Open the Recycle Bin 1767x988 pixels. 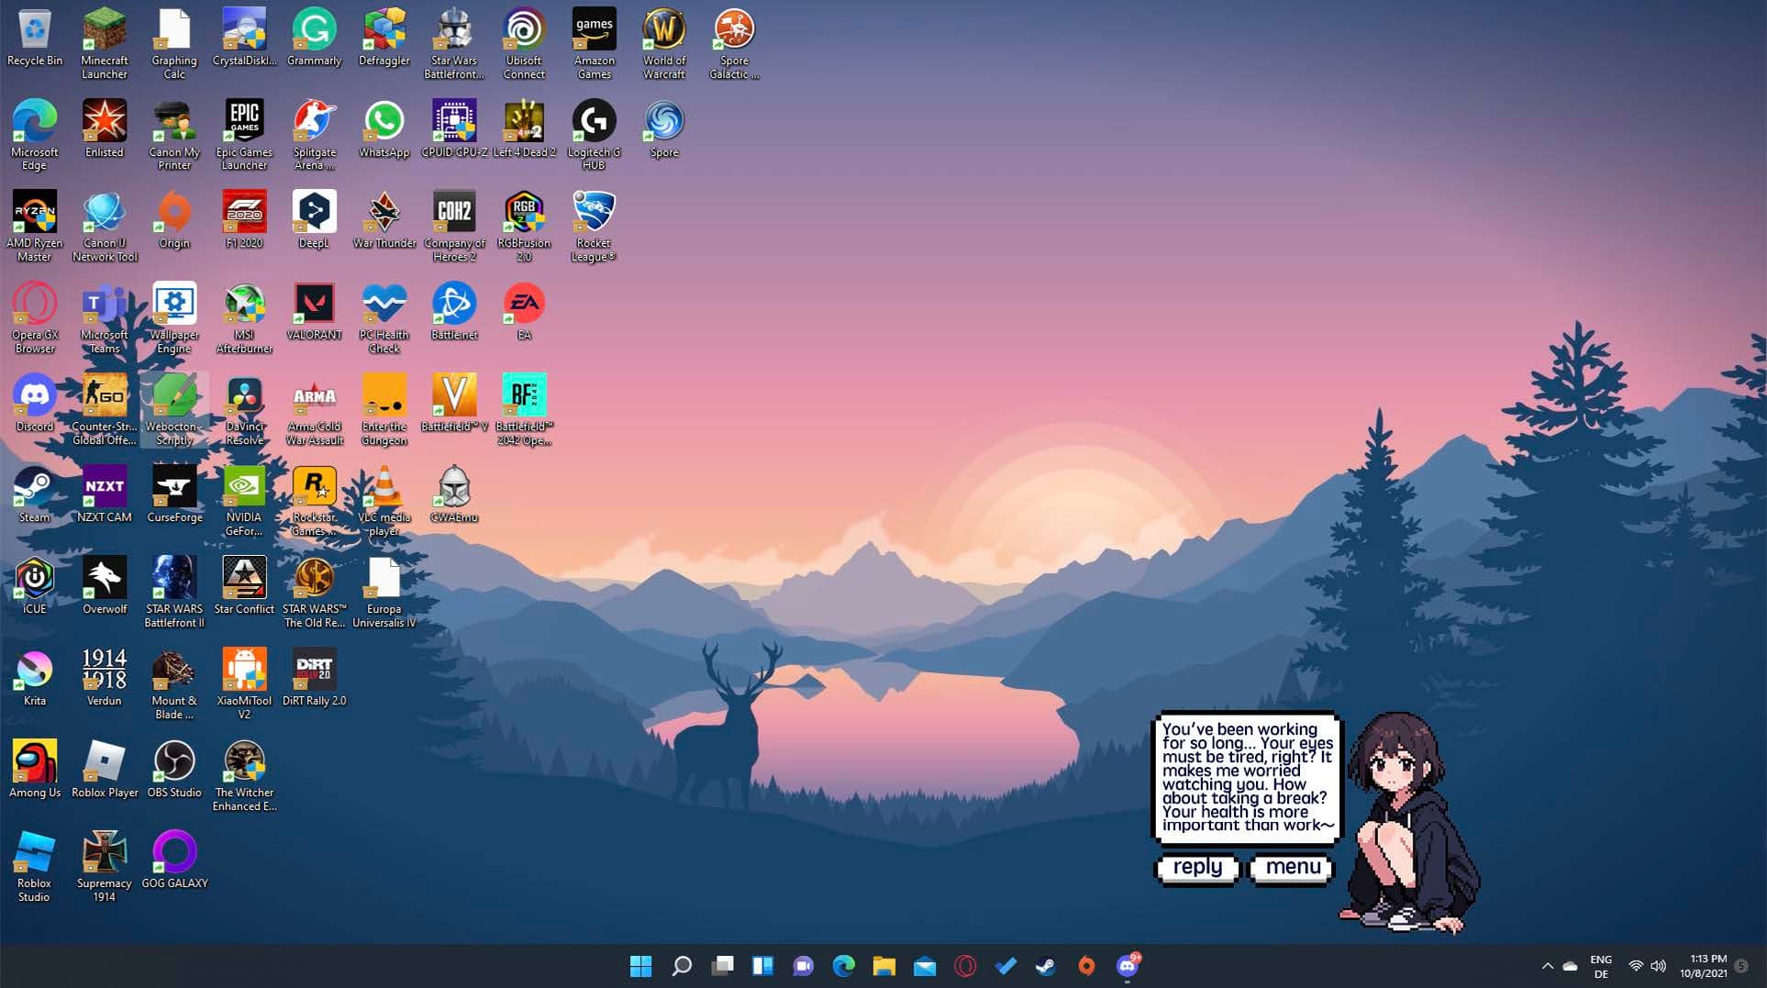(x=34, y=32)
